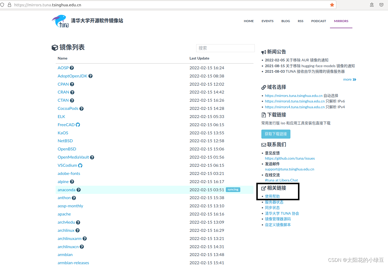The image size is (388, 265).
Task: Open the apache mirror link
Action: click(64, 214)
